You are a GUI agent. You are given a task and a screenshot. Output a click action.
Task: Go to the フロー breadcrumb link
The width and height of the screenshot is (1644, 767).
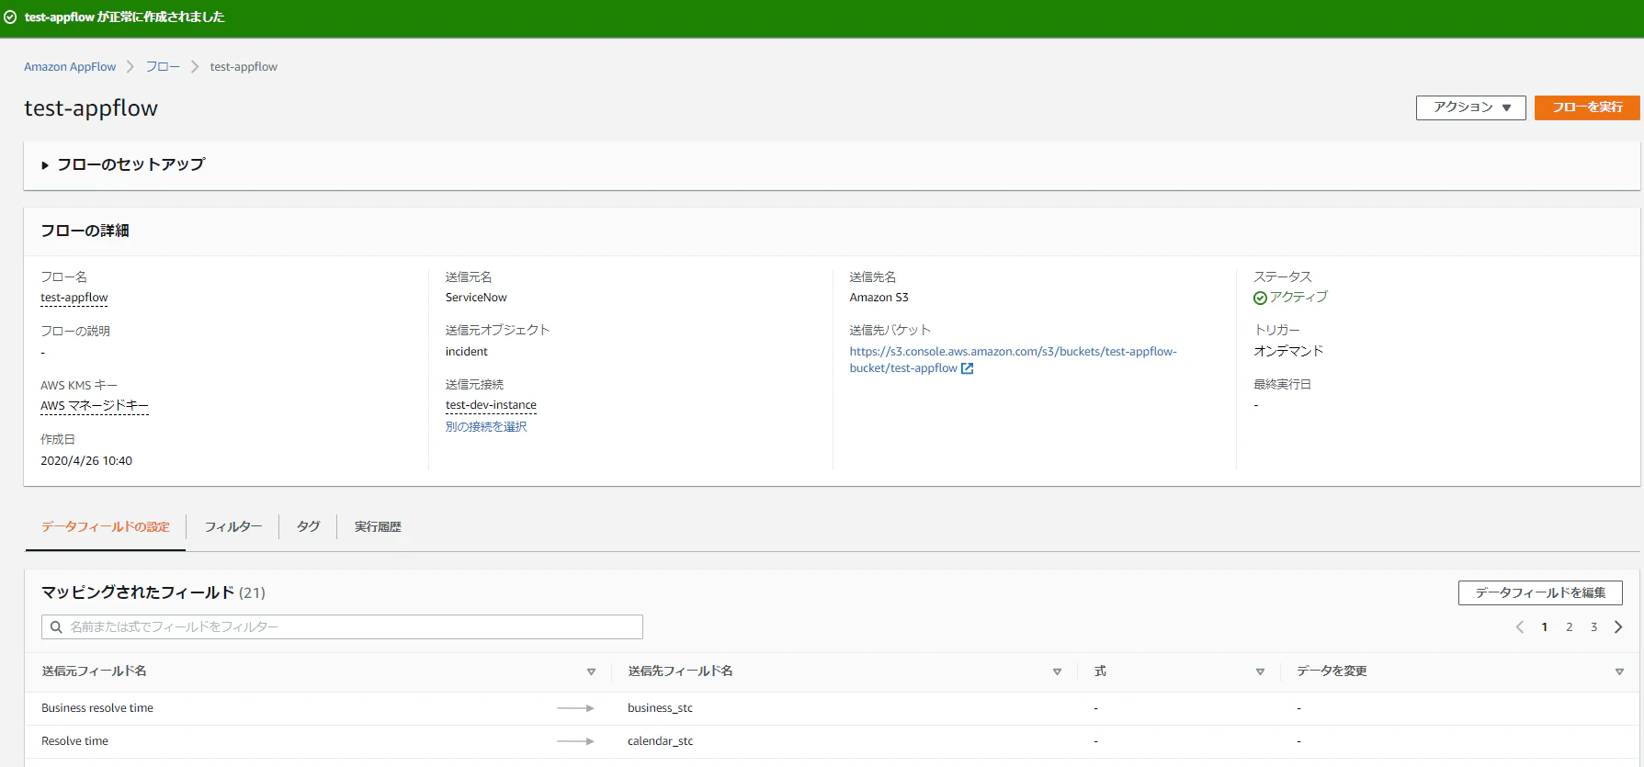click(163, 67)
